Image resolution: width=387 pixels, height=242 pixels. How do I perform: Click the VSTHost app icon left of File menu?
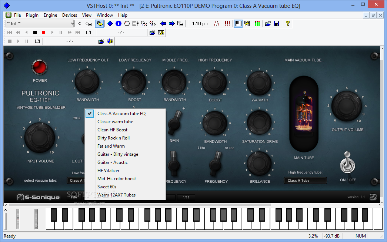[9, 15]
